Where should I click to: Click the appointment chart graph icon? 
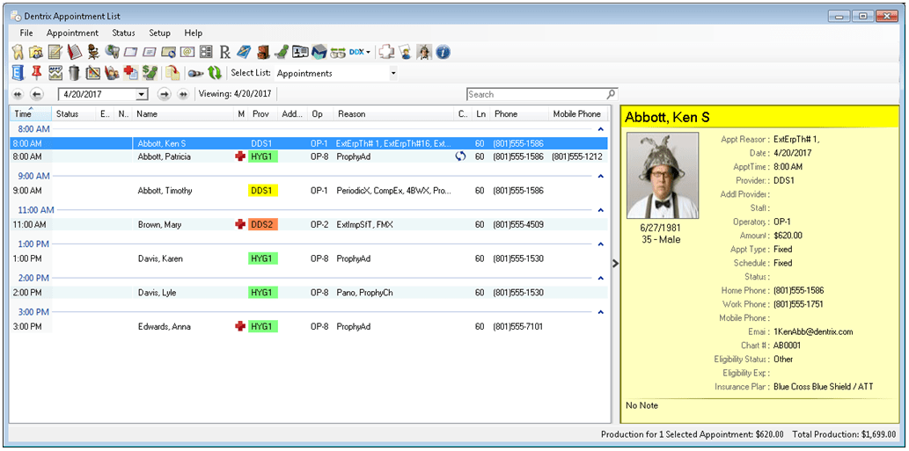(x=55, y=73)
